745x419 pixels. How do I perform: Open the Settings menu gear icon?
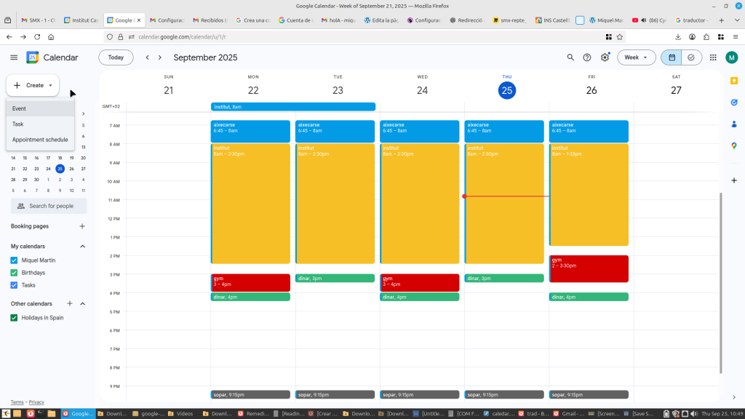605,57
